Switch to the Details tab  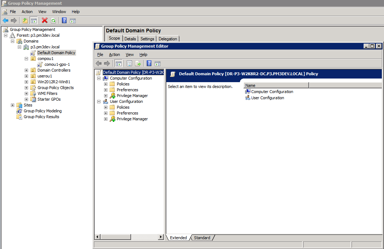130,39
